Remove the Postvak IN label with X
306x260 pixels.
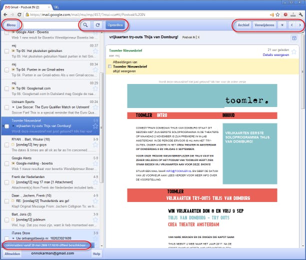pos(198,37)
